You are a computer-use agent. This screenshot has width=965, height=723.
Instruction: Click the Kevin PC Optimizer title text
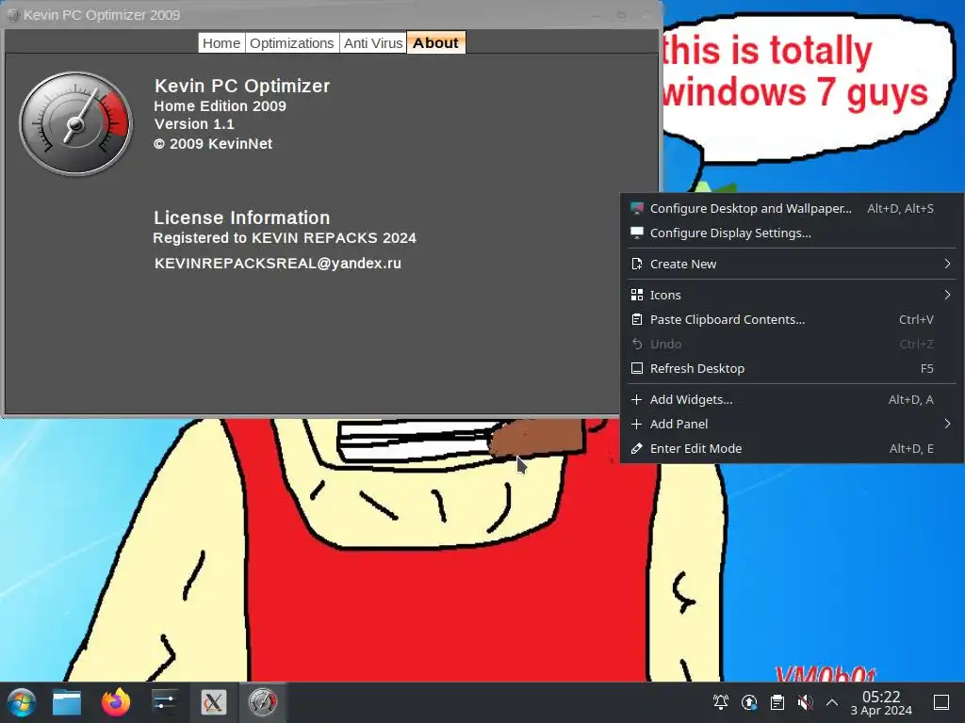[x=242, y=86]
